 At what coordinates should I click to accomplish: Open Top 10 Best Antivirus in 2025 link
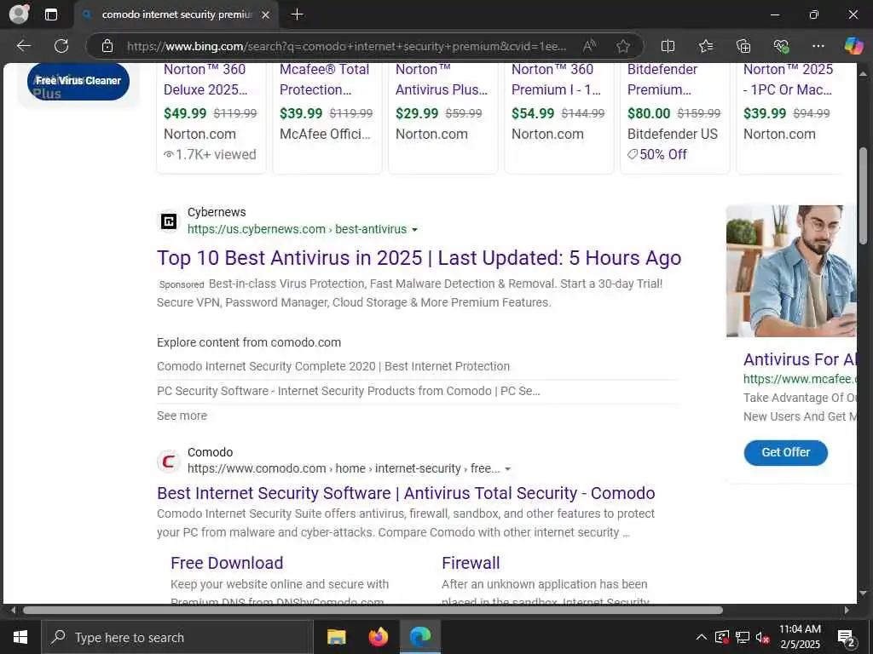tap(419, 258)
